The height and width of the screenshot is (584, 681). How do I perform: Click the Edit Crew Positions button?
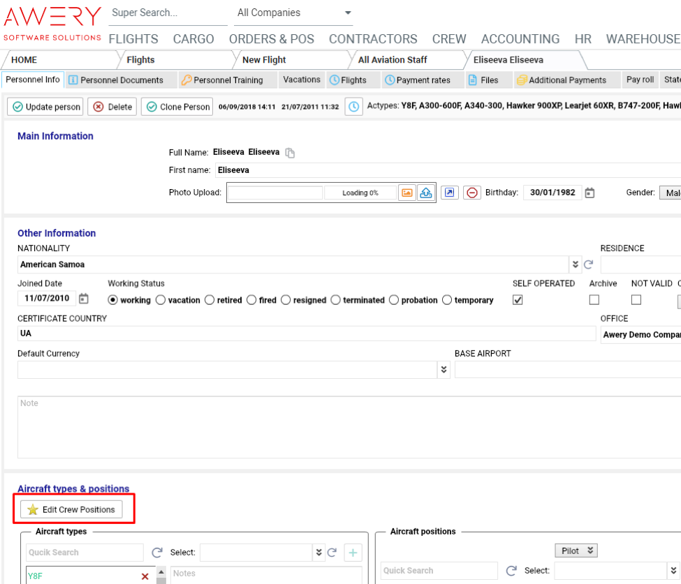[x=71, y=509]
